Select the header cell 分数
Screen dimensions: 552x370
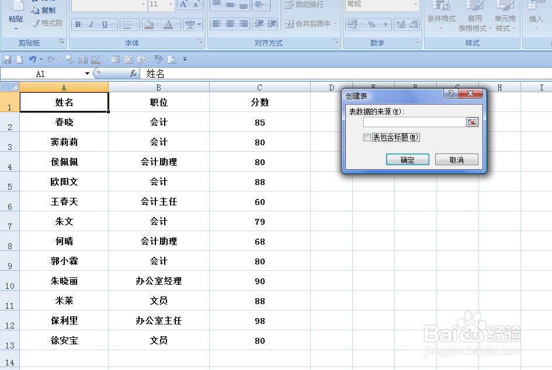pos(260,102)
